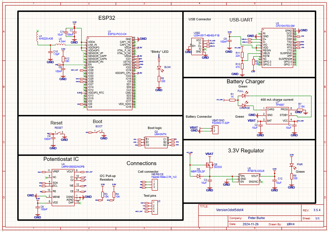Select the L5 4.3nH inductor
This screenshot has height=232, width=328.
60,45
